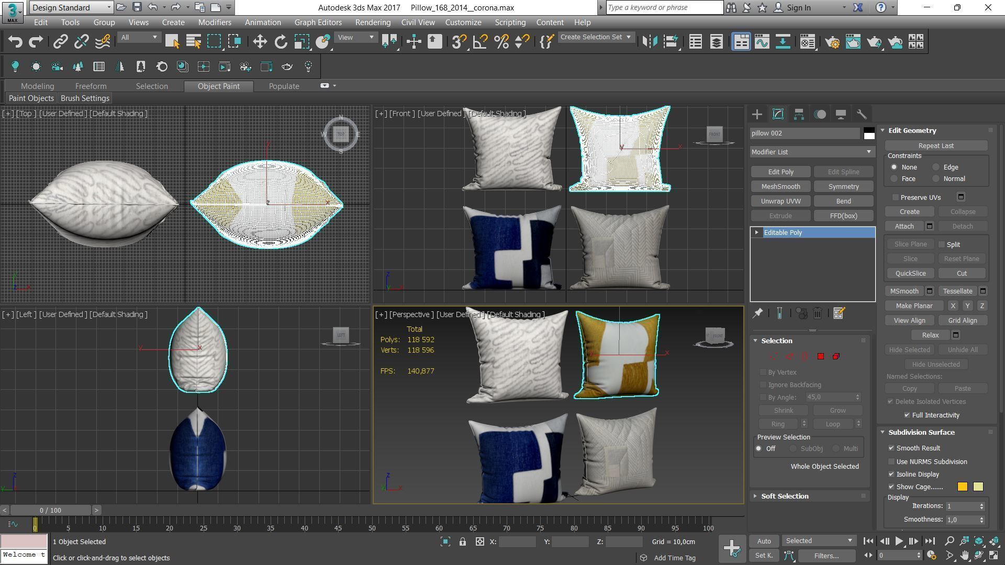Screen dimensions: 1005x565
Task: Open the Brush Settings panel tab
Action: coord(85,98)
